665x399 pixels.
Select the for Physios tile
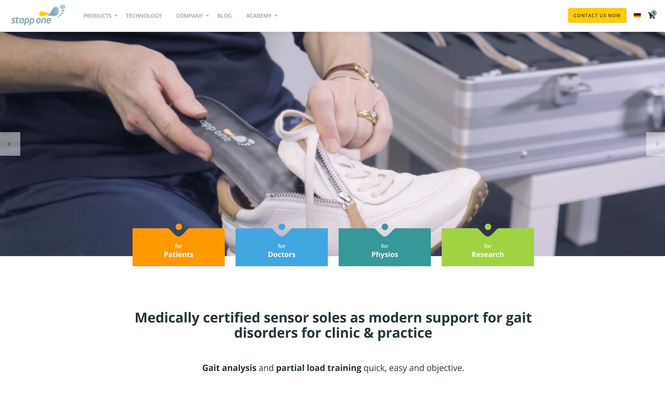pyautogui.click(x=385, y=247)
